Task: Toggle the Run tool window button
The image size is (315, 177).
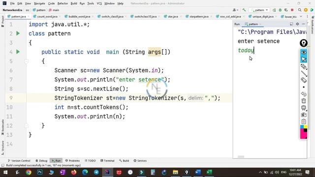Action: 56,161
